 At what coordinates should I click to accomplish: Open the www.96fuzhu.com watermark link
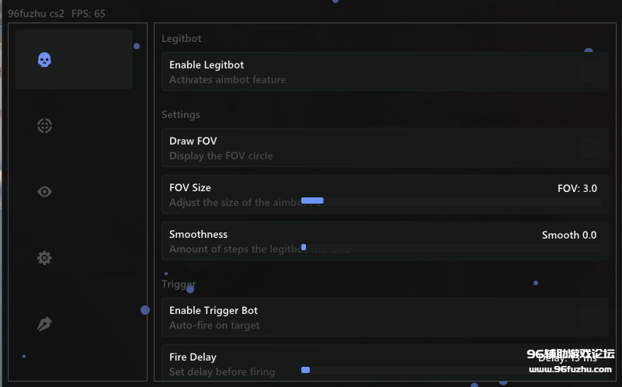(571, 370)
